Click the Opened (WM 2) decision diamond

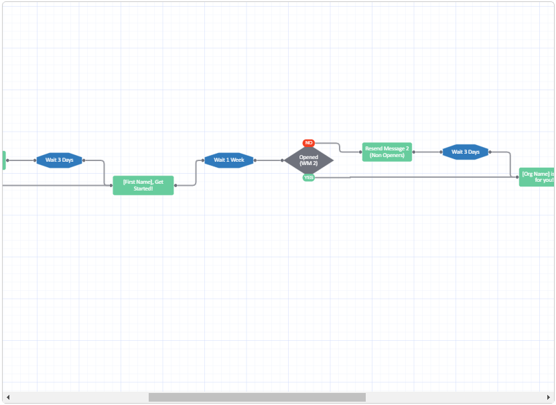point(309,160)
